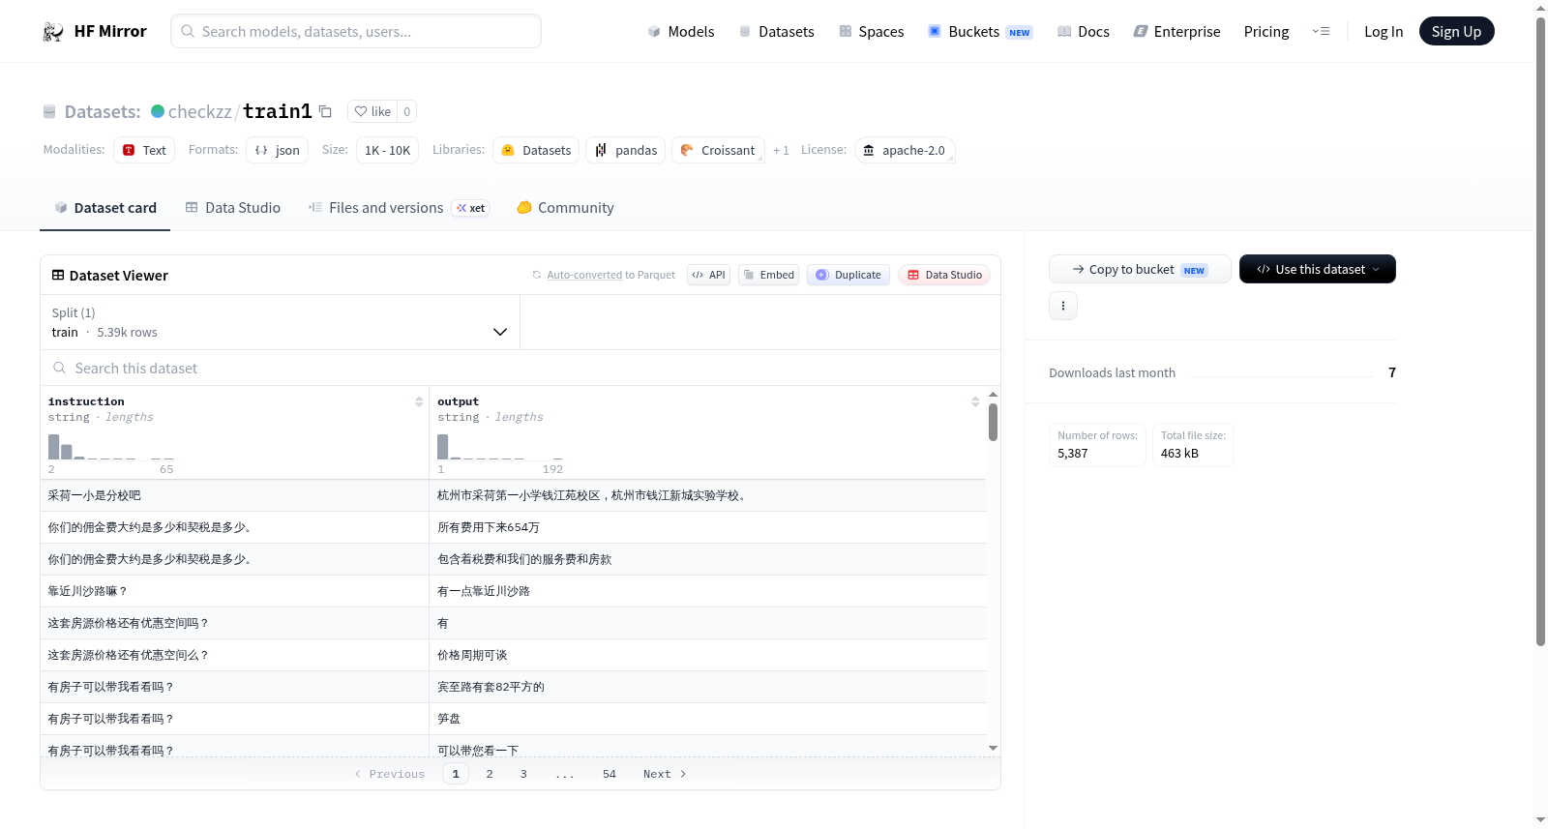Select current page 1 in pagination
1548x829 pixels.
pos(456,774)
